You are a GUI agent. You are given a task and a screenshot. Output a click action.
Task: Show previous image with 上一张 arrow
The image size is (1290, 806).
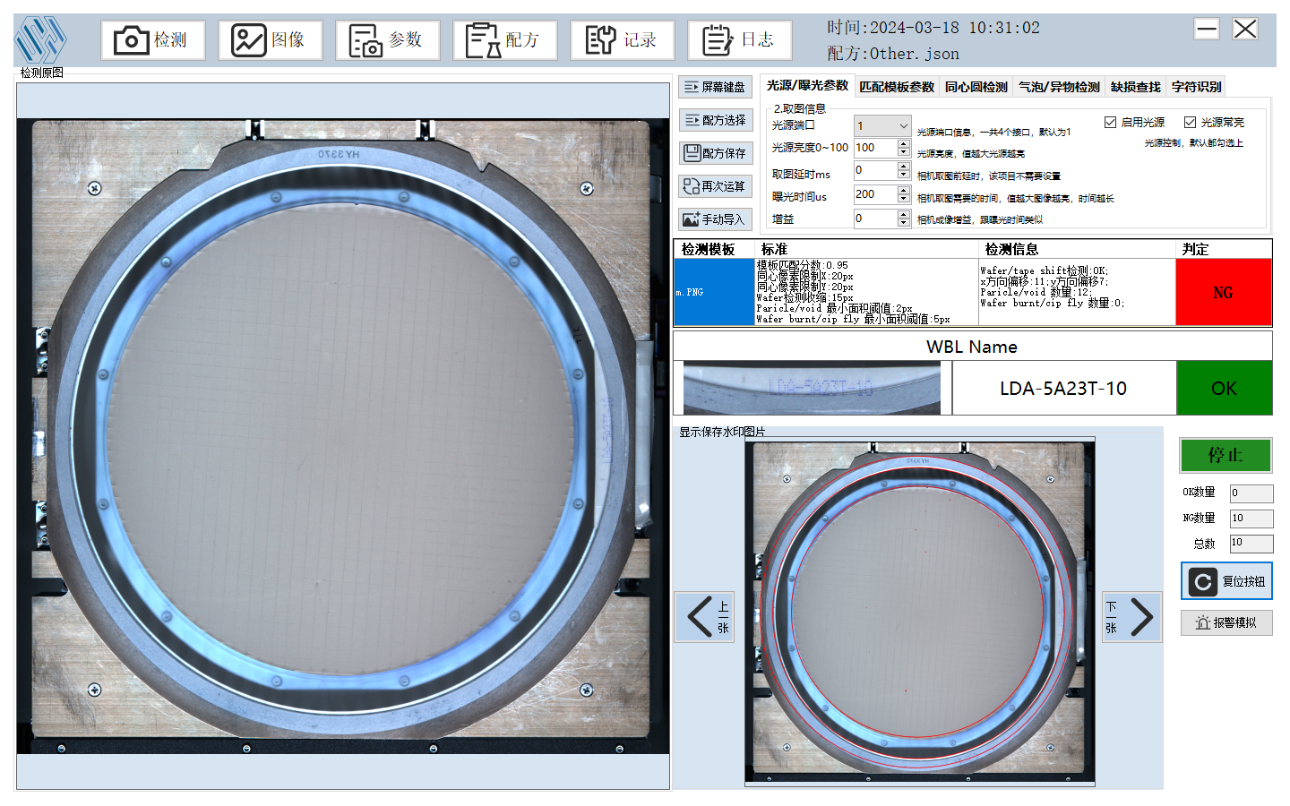tap(704, 617)
